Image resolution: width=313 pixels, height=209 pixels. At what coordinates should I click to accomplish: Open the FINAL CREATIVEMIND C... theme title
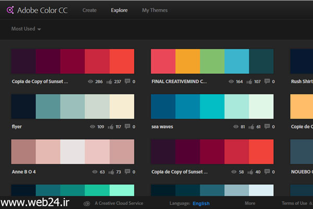(179, 82)
